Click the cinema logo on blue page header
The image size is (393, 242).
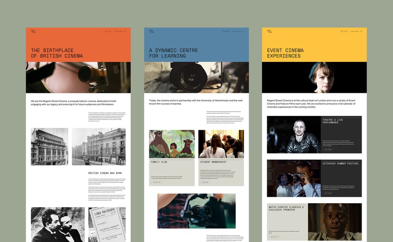pos(152,31)
